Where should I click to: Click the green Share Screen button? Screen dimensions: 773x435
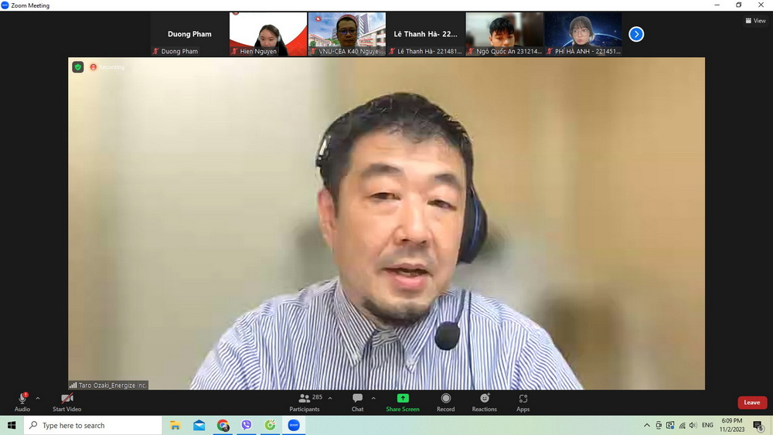(403, 402)
